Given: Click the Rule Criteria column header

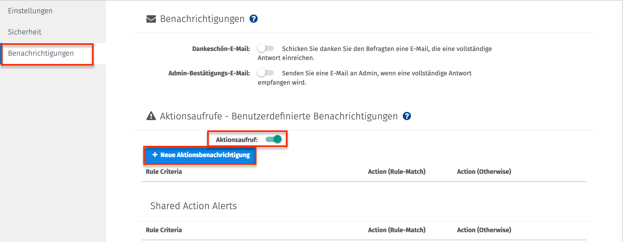Looking at the screenshot, I should click(x=164, y=171).
